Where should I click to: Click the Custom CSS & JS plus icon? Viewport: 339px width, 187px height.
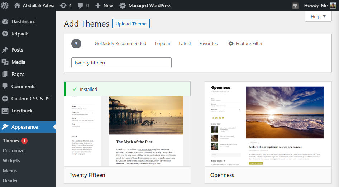(x=5, y=99)
